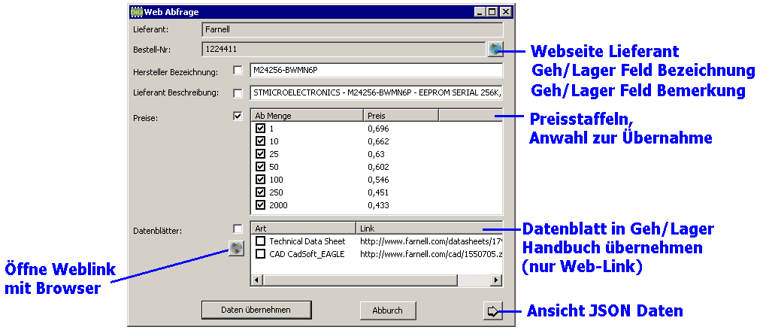763x333 pixels.
Task: Sort by the Preis column header
Action: [x=401, y=115]
